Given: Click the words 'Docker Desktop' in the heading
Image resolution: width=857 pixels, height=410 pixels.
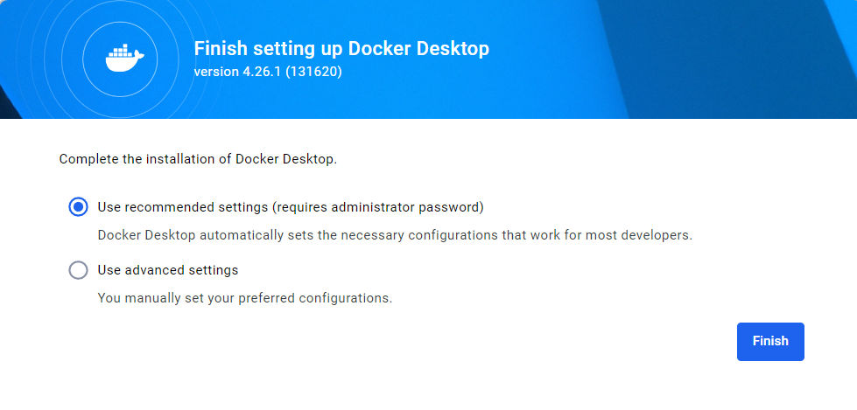Looking at the screenshot, I should [x=418, y=49].
